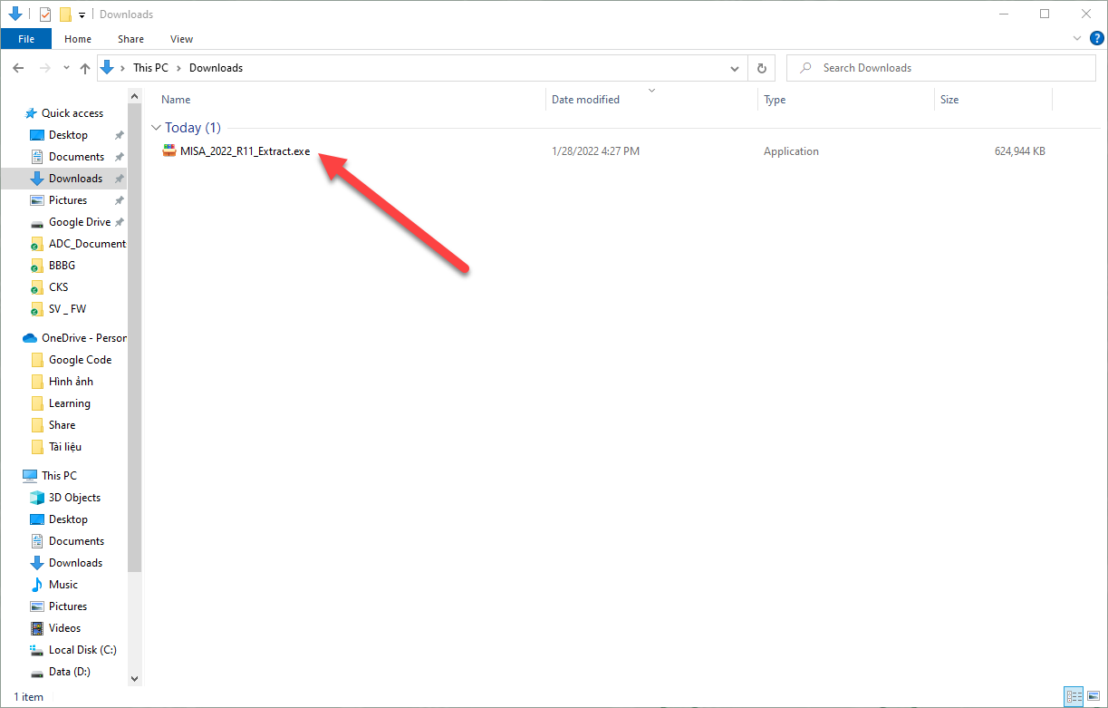Open the ADC_Document folder
Image resolution: width=1108 pixels, height=708 pixels.
[88, 244]
